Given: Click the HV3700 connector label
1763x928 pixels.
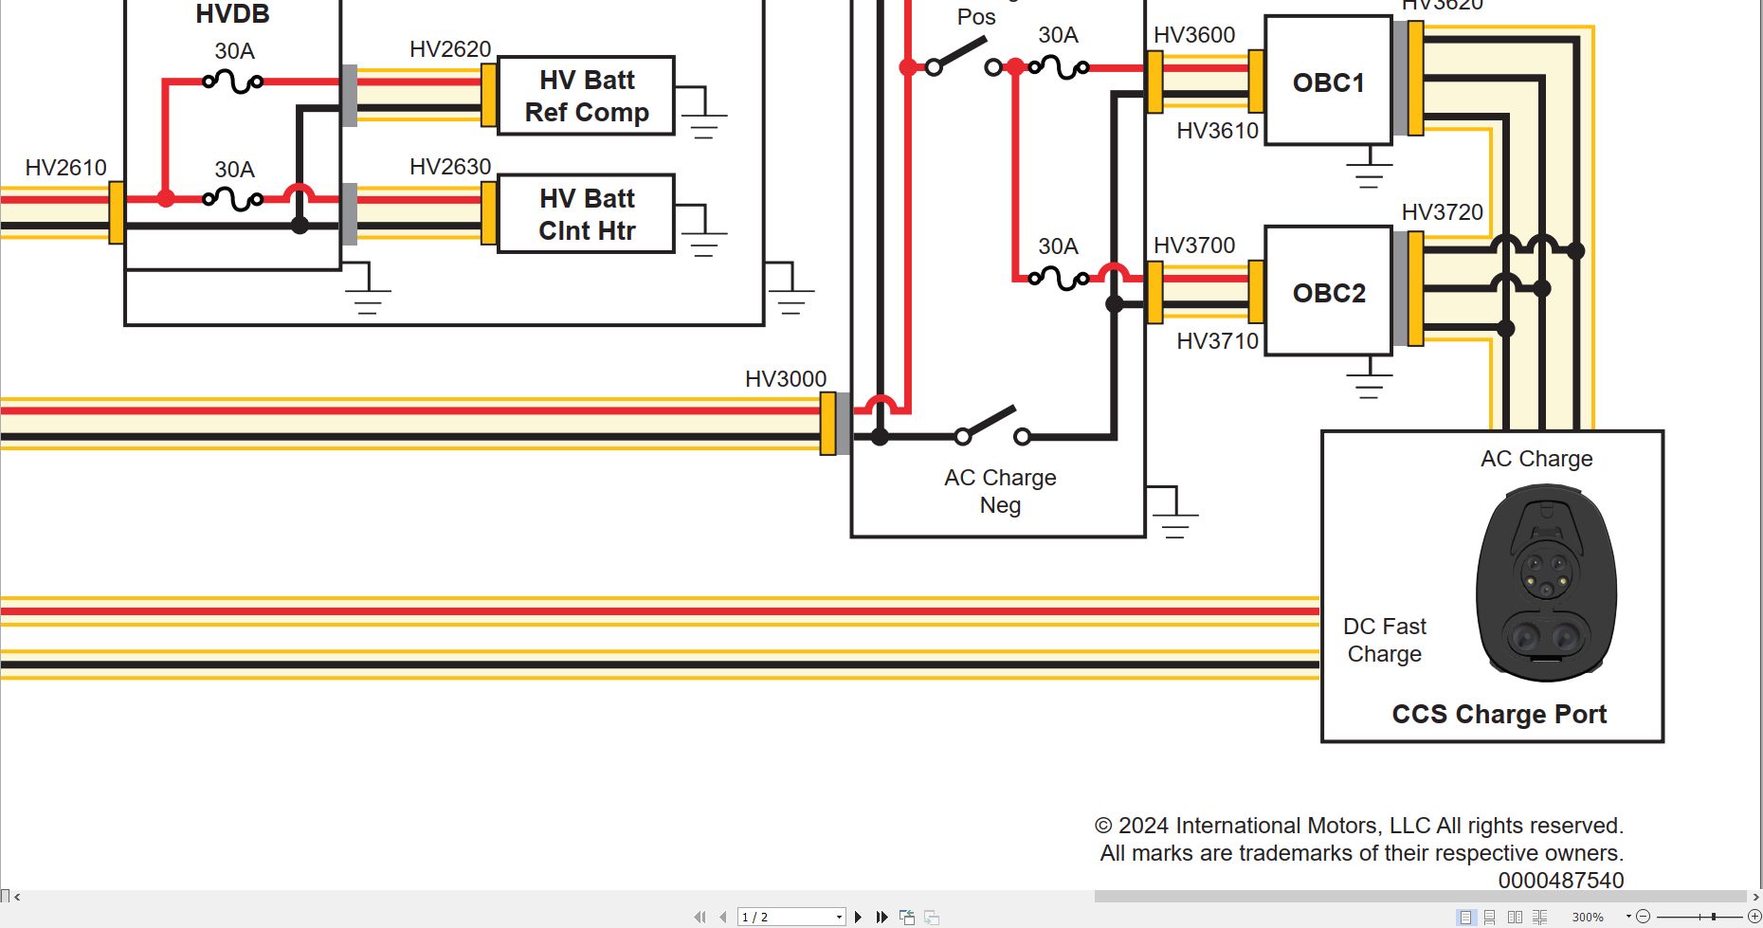Looking at the screenshot, I should (x=1194, y=246).
